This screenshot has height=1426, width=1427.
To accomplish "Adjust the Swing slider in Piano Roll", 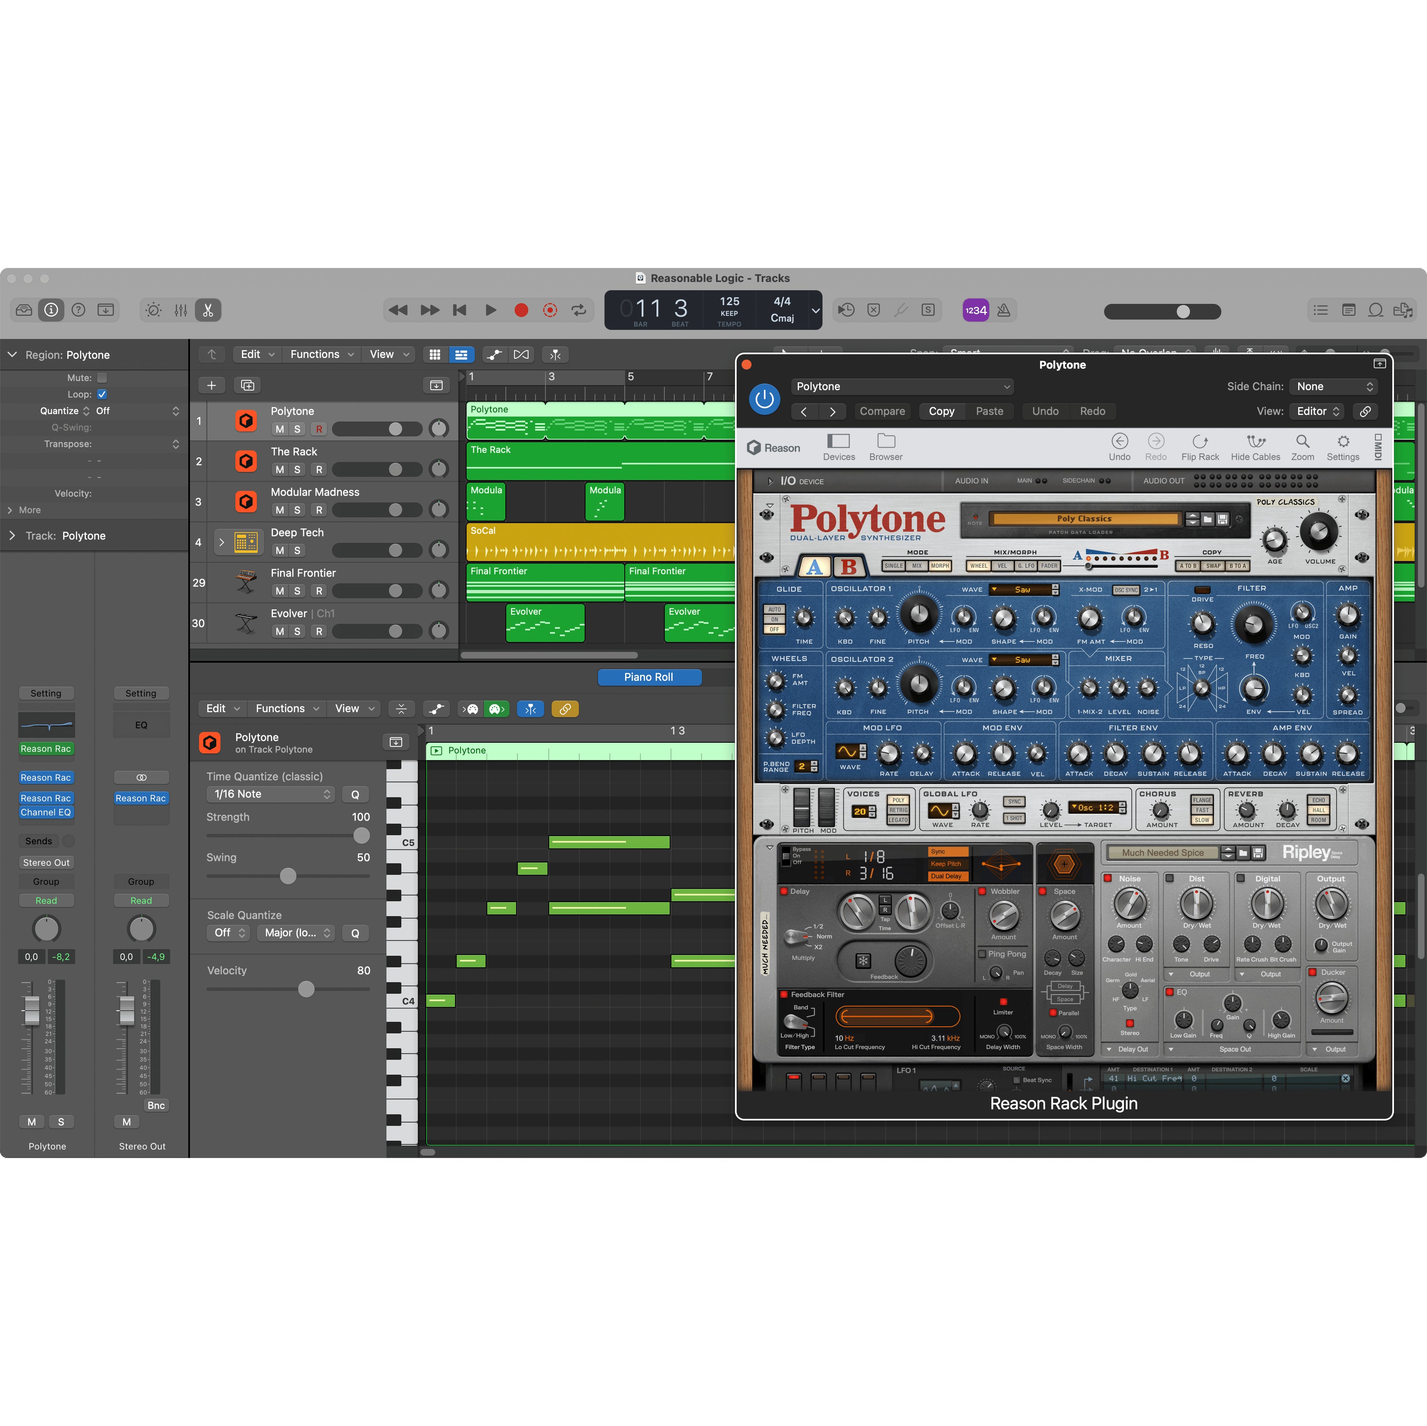I will click(x=288, y=876).
